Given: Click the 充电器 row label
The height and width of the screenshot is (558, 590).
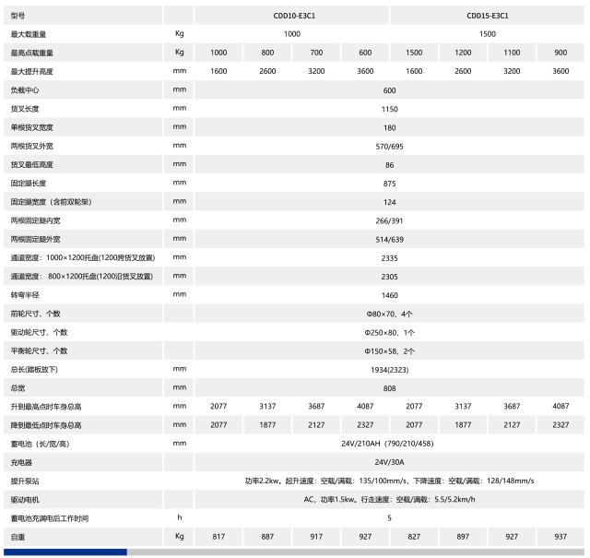Looking at the screenshot, I should pos(21,463).
